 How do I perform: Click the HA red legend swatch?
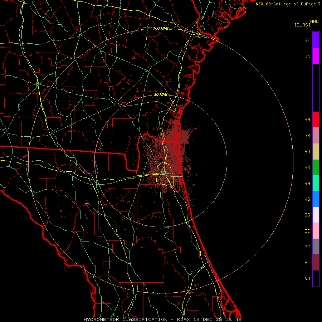pyautogui.click(x=316, y=119)
